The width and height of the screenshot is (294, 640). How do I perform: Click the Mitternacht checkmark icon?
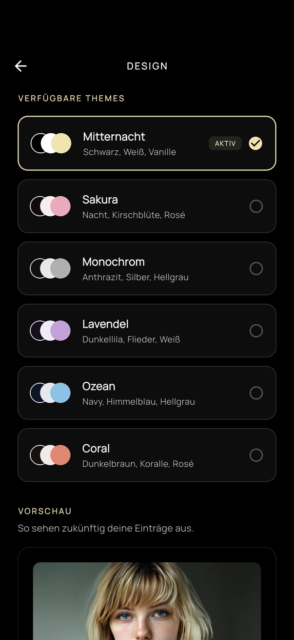point(255,143)
